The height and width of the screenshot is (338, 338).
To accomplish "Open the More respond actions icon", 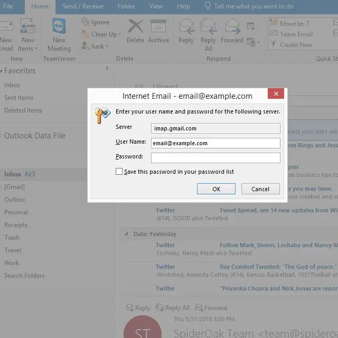I will [253, 42].
